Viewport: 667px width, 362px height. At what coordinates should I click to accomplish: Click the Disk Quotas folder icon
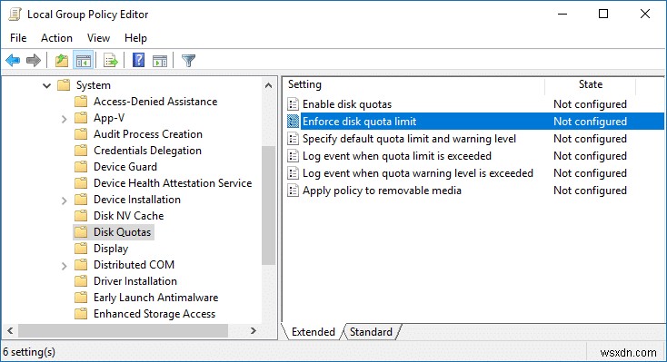81,232
